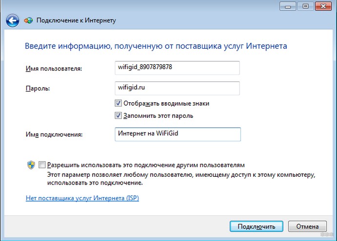Click the 'Пароль:' label
Viewport: 337px width, 241px height.
coord(38,89)
